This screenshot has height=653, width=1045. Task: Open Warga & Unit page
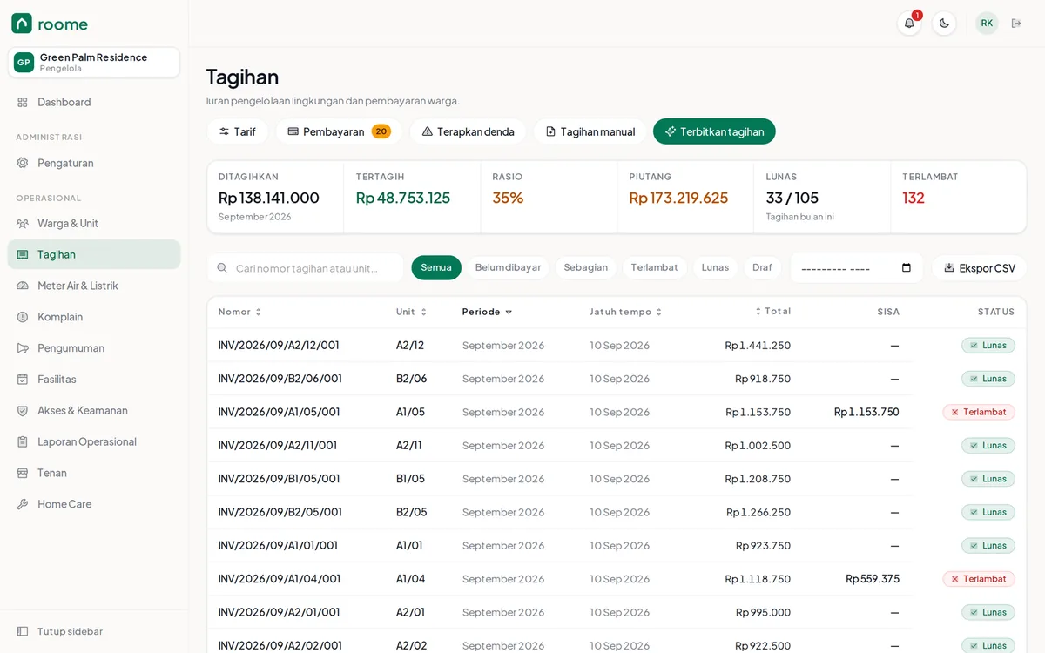click(x=94, y=223)
